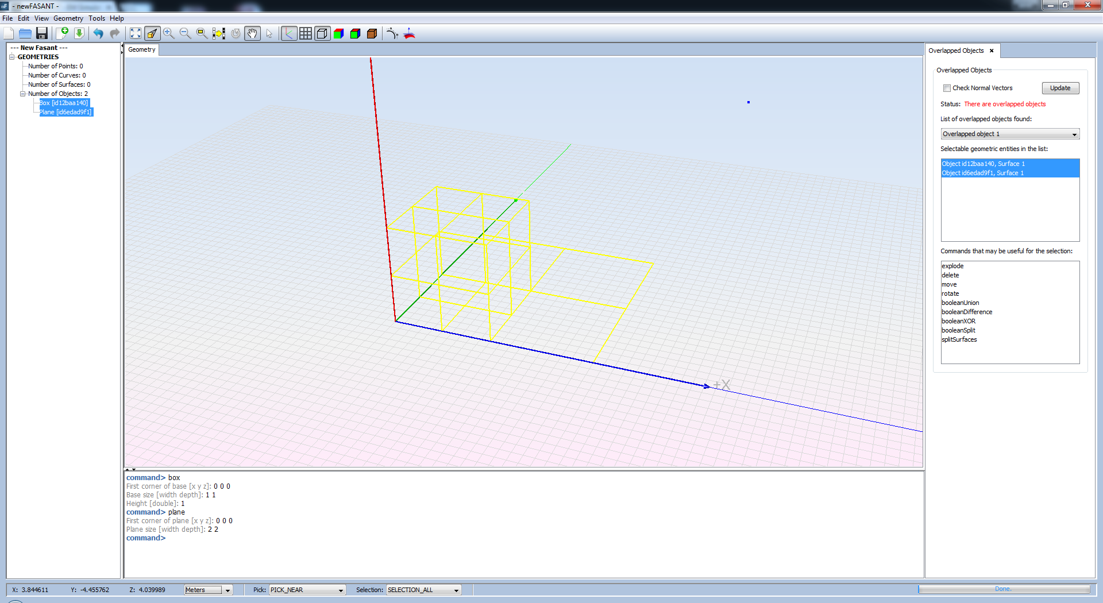Toggle the axes display icon
Screen dimensions: 1103x603
click(289, 33)
